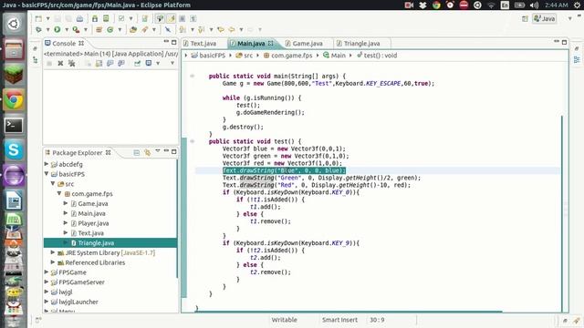Click the Open Type toolbar icon

(133, 30)
